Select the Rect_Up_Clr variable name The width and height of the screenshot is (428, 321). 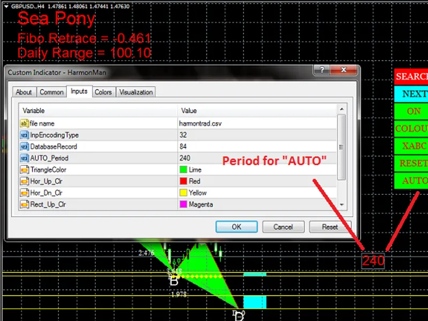point(48,204)
